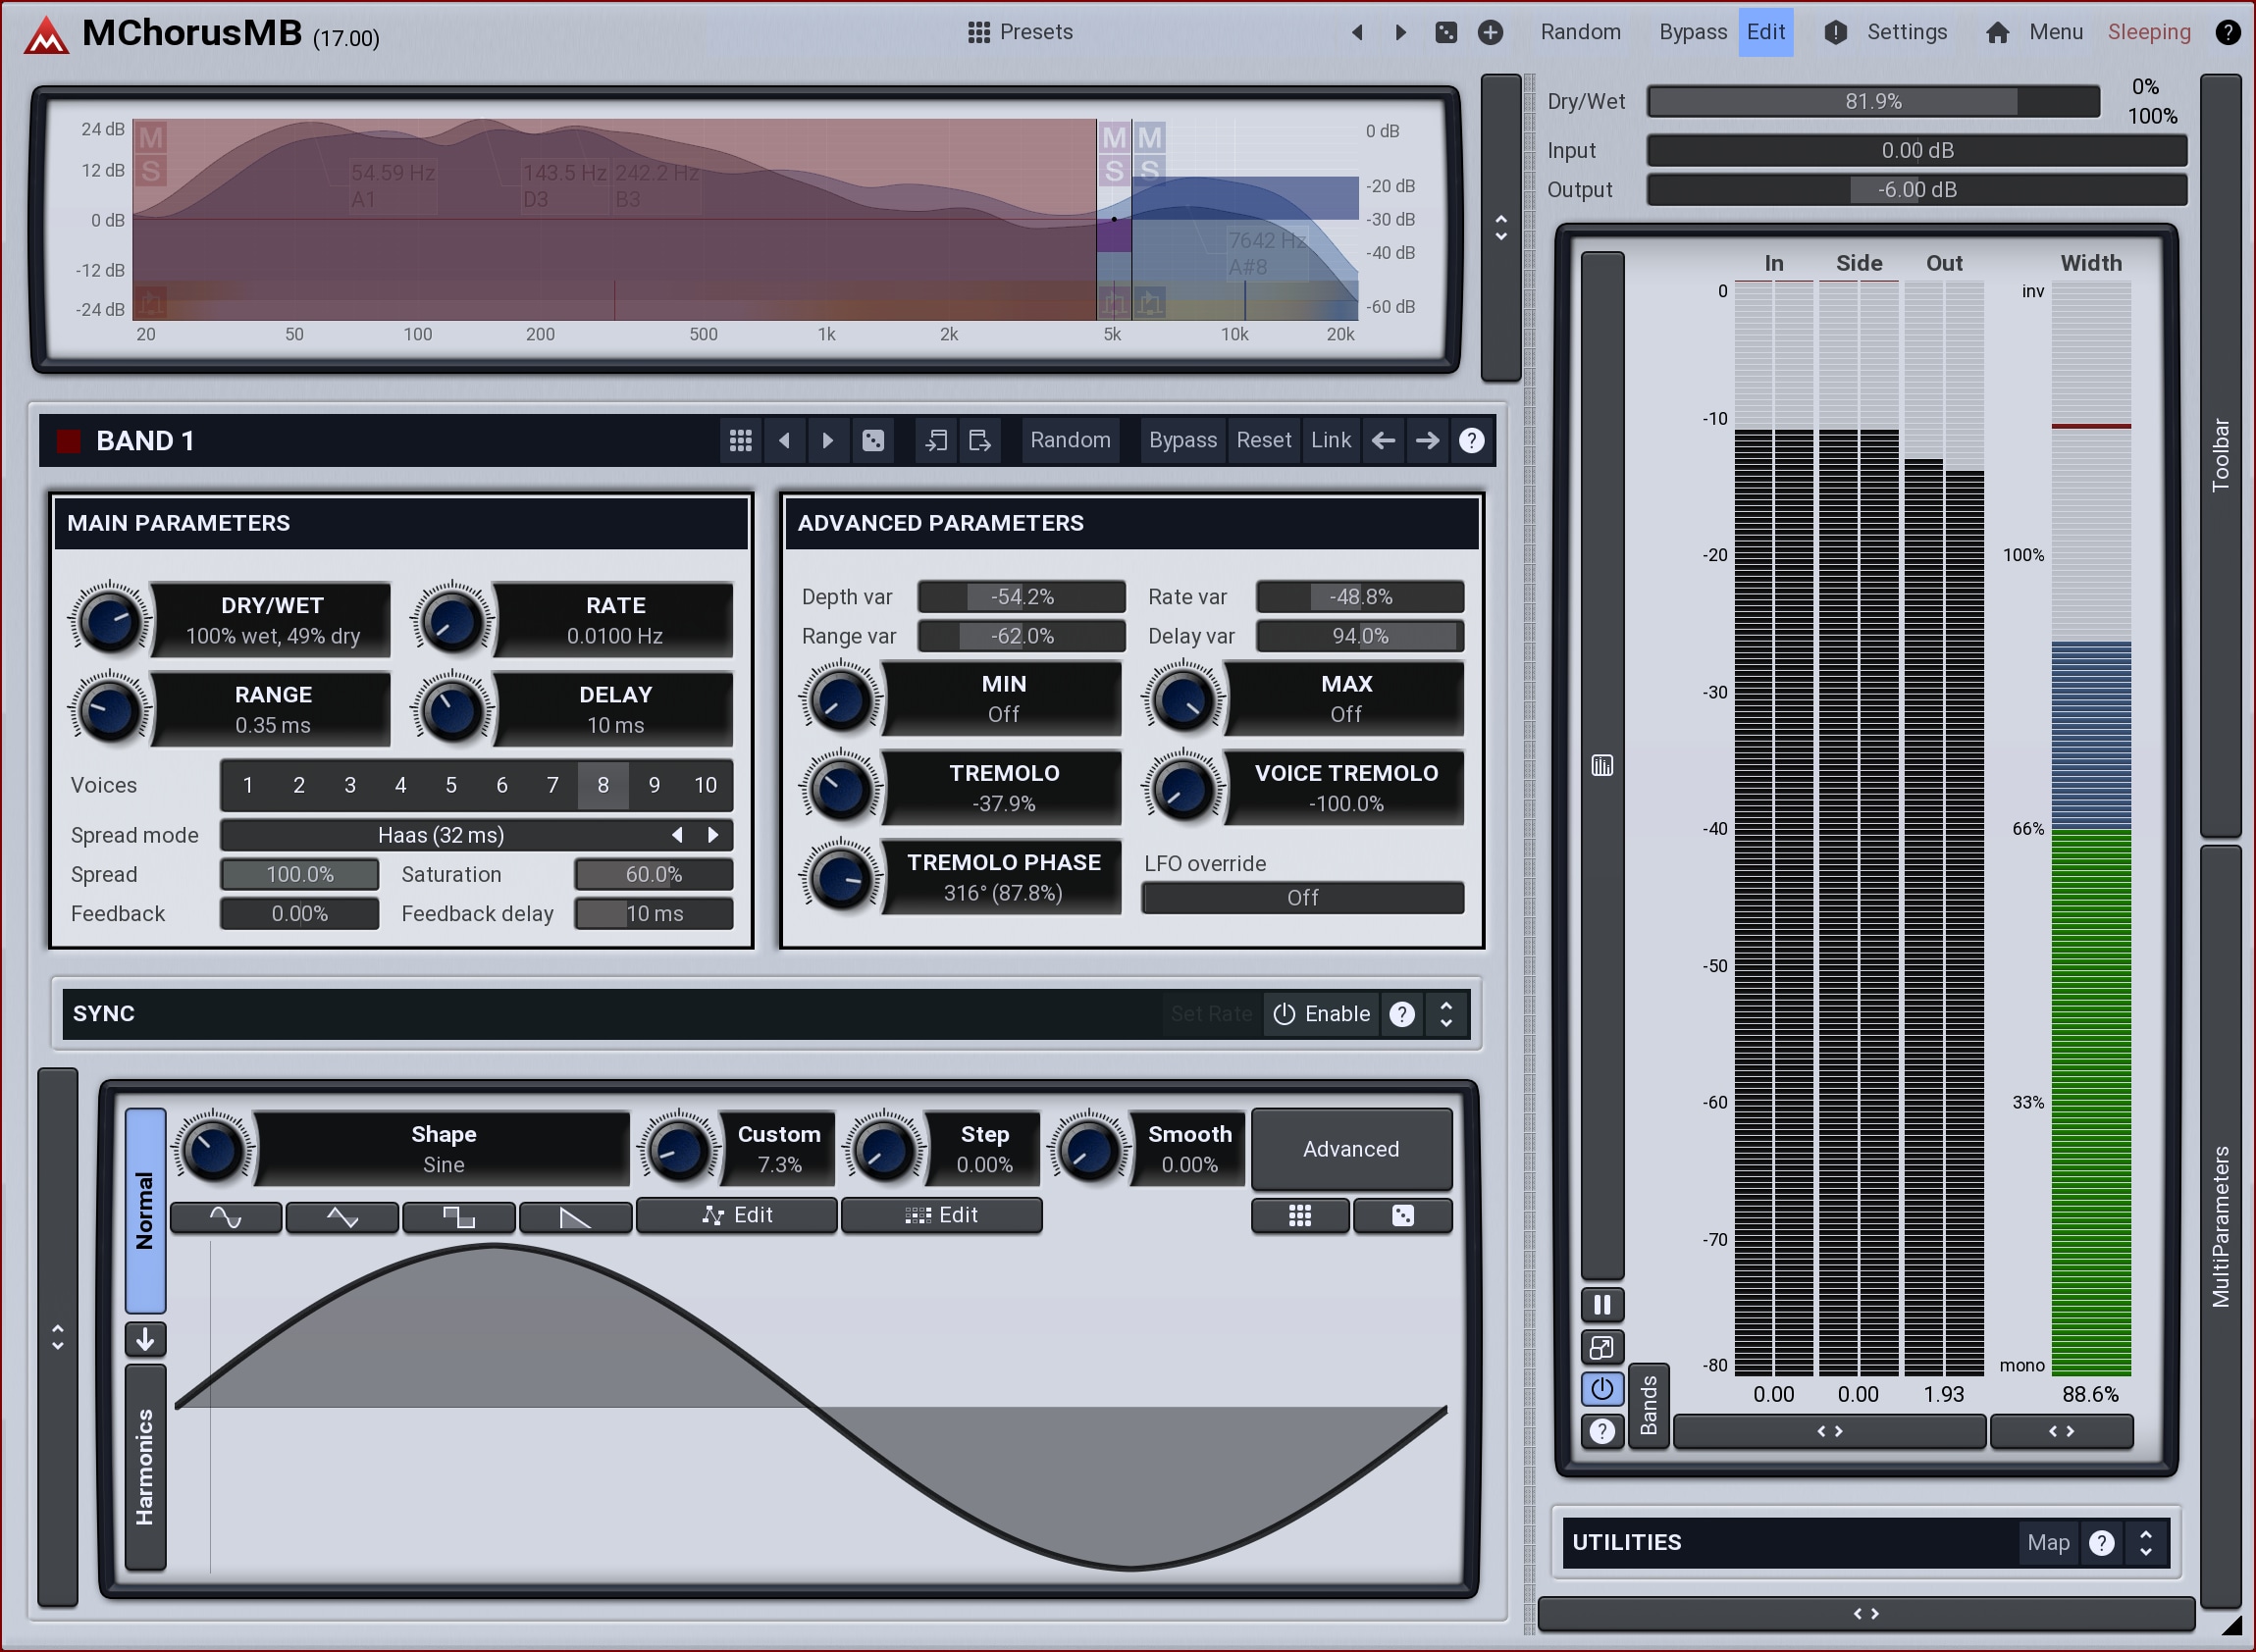The width and height of the screenshot is (2256, 1652).
Task: Adjust the global Dry/Wet slider
Action: [x=1872, y=102]
